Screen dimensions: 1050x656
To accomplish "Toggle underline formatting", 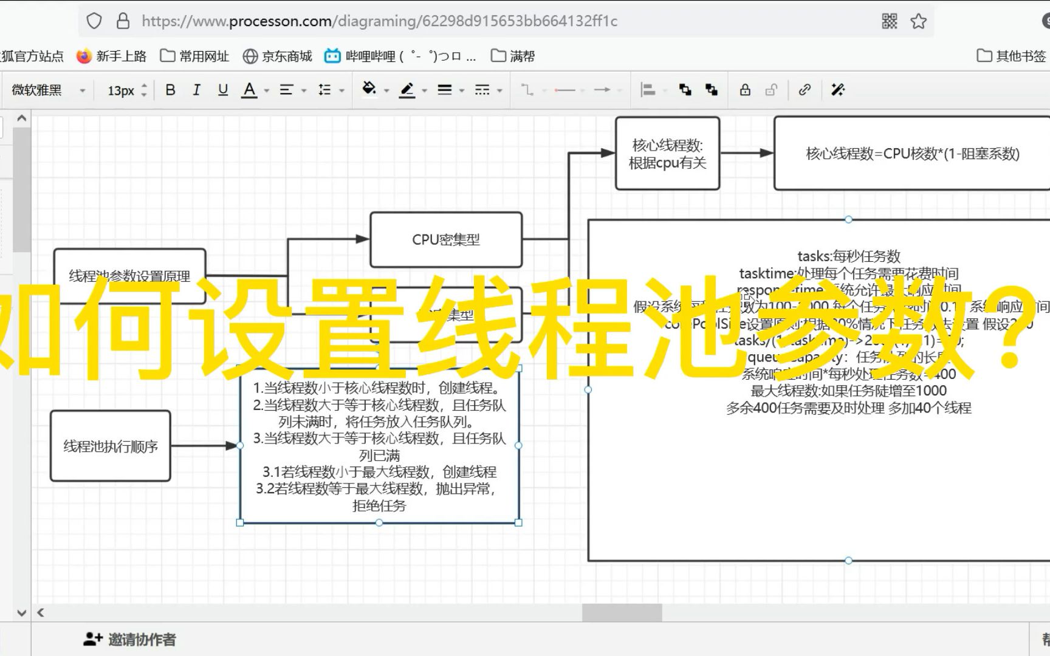I will click(223, 90).
